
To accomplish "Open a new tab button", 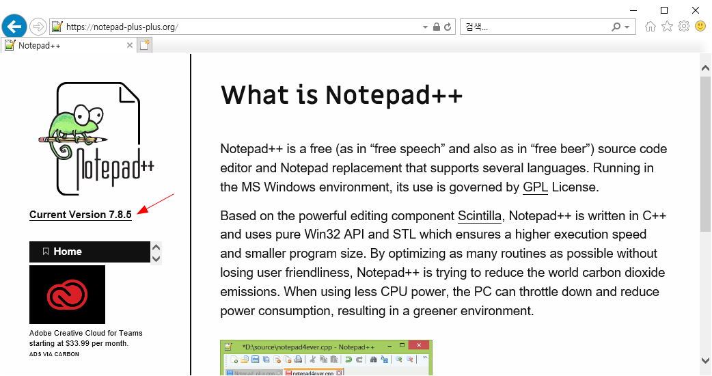I will (145, 45).
